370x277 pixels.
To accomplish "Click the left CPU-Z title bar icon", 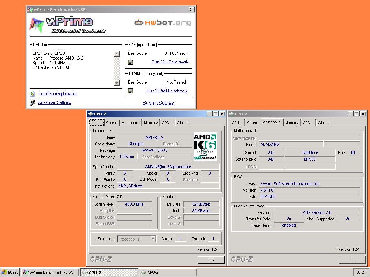I will click(x=91, y=114).
